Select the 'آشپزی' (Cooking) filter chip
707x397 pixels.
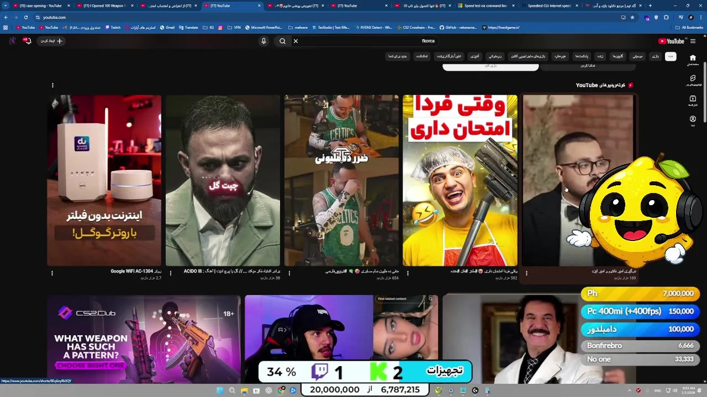(474, 56)
